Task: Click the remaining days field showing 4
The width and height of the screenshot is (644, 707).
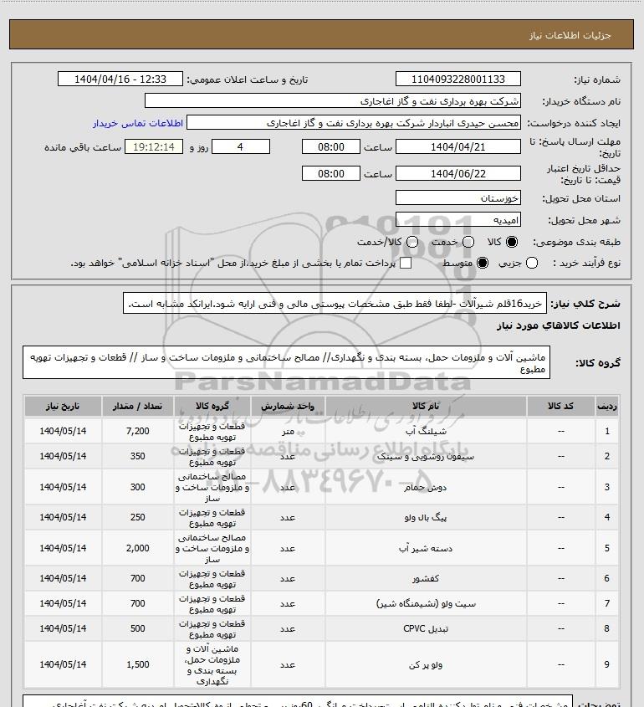Action: pos(241,147)
